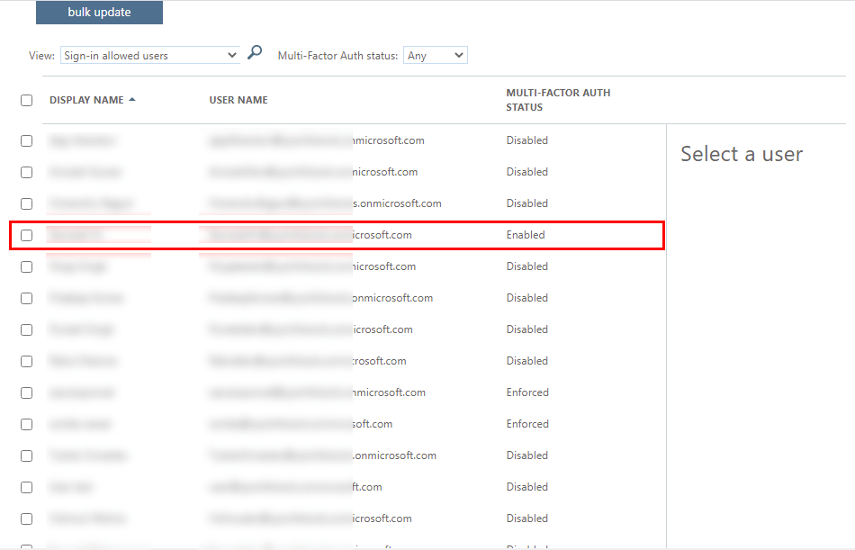The width and height of the screenshot is (855, 550).
Task: Select the Enabled status in the highlighted row
Action: coord(526,235)
